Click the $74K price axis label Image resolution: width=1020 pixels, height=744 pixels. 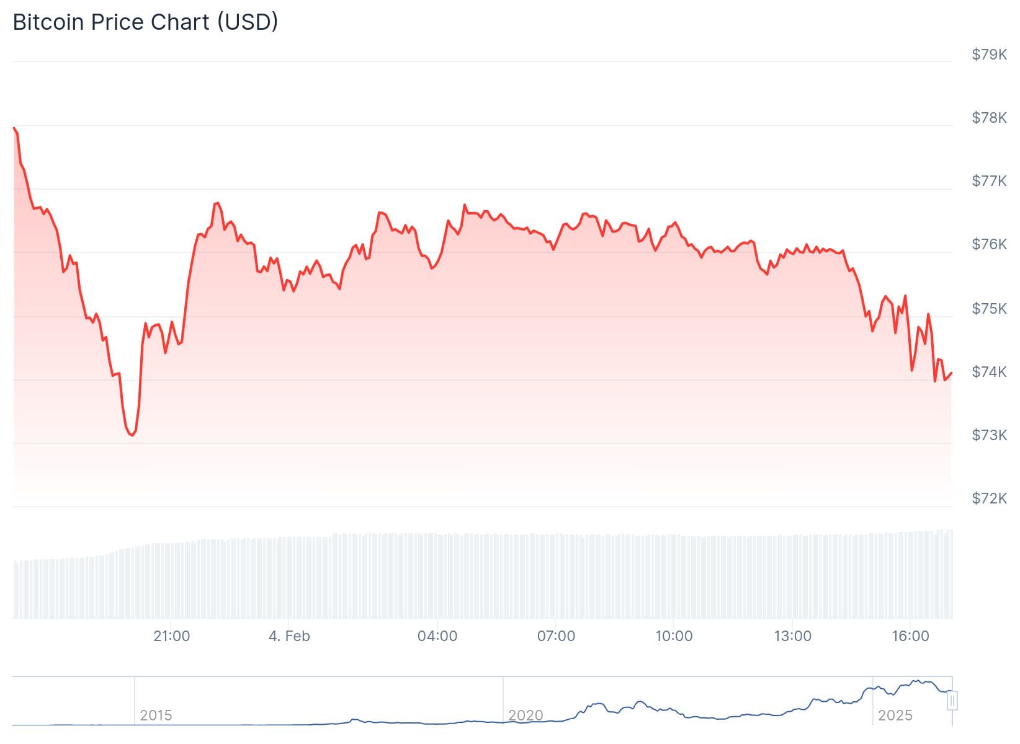pyautogui.click(x=989, y=371)
